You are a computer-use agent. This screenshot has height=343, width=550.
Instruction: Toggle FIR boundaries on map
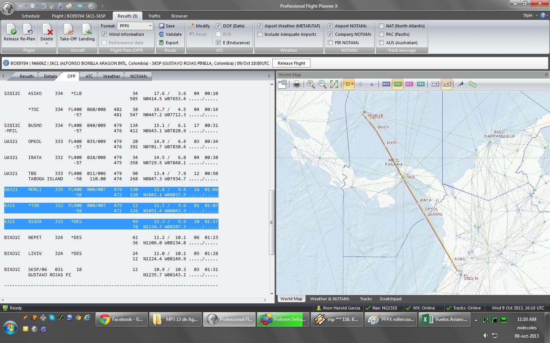point(435,84)
